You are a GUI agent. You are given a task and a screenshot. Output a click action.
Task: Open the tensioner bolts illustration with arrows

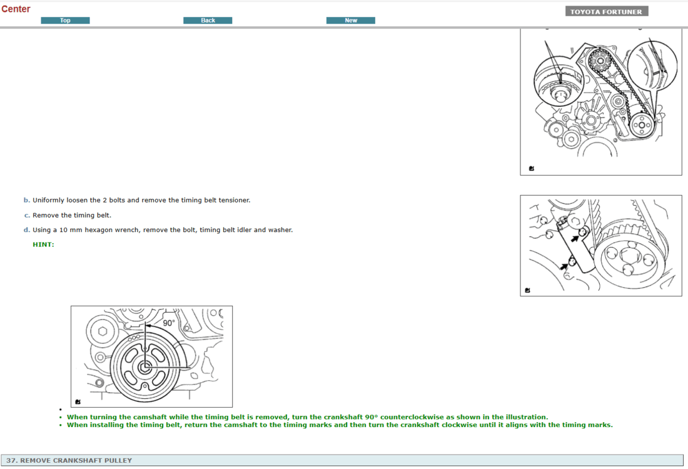pos(600,246)
